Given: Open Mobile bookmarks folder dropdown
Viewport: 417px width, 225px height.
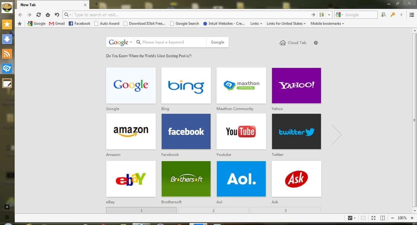Looking at the screenshot, I should point(327,24).
